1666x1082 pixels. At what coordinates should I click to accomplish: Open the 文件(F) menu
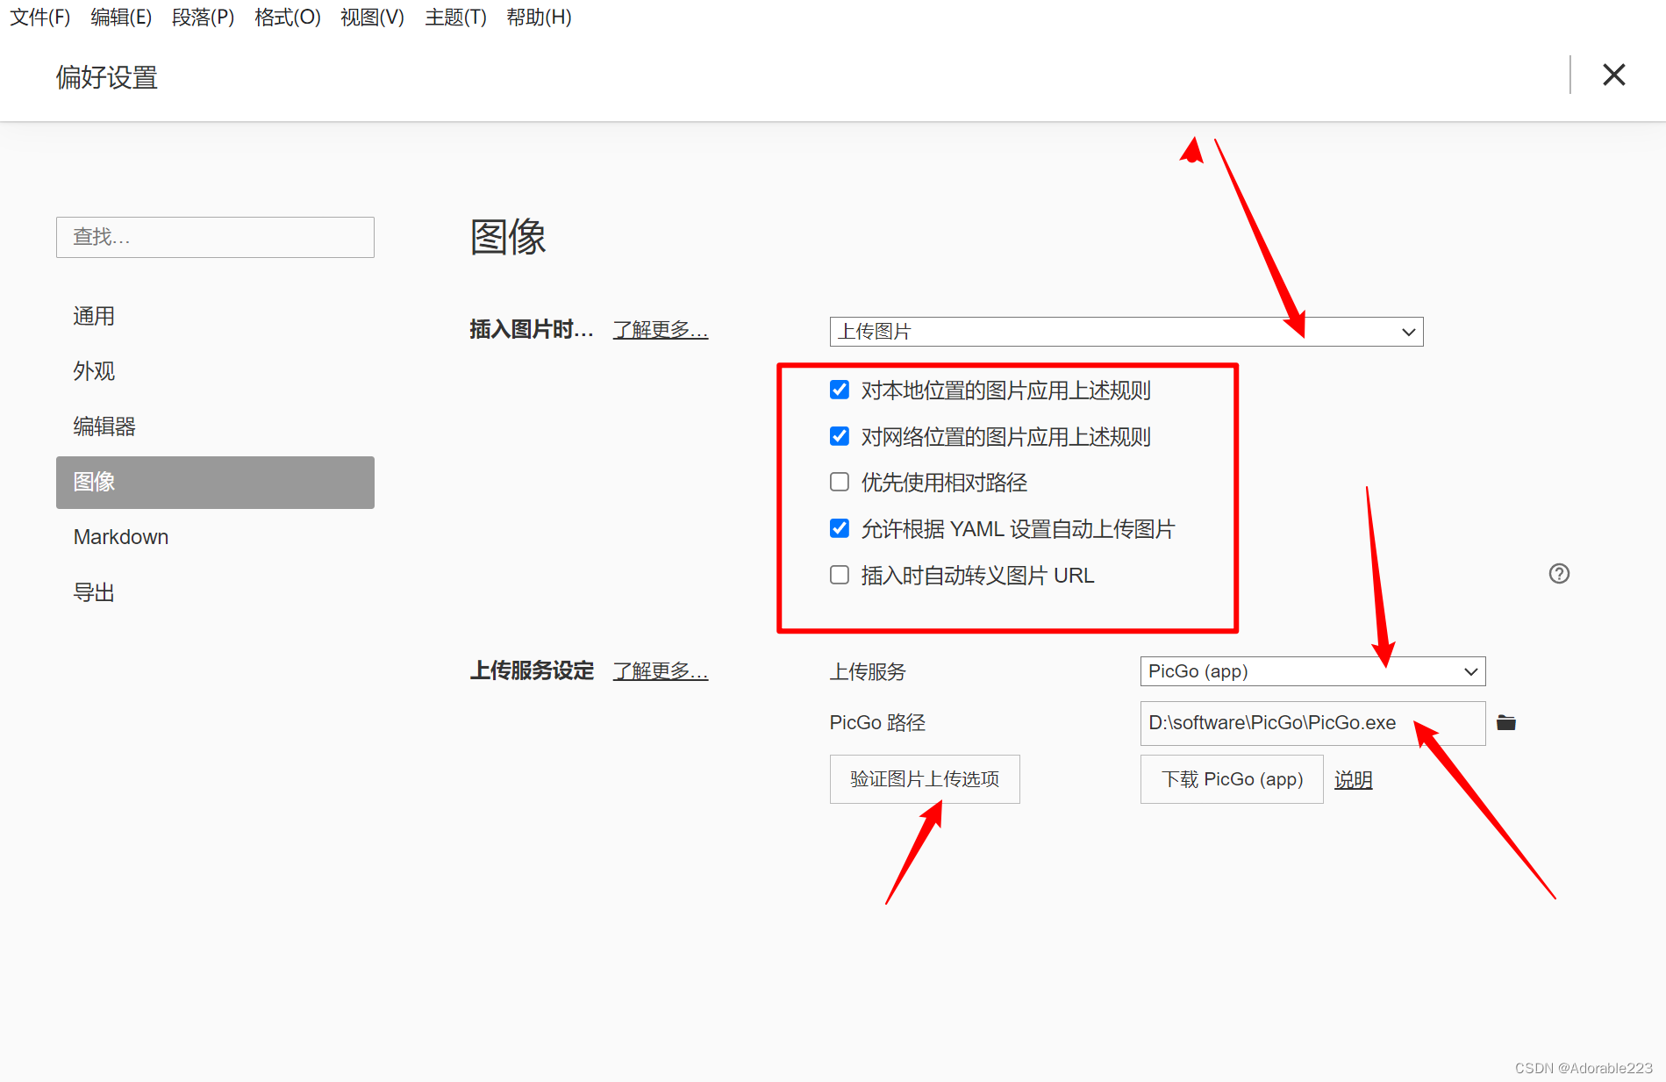[x=40, y=17]
